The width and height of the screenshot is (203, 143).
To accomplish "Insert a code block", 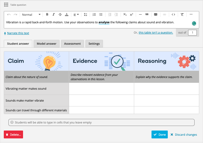I will tap(173, 15).
